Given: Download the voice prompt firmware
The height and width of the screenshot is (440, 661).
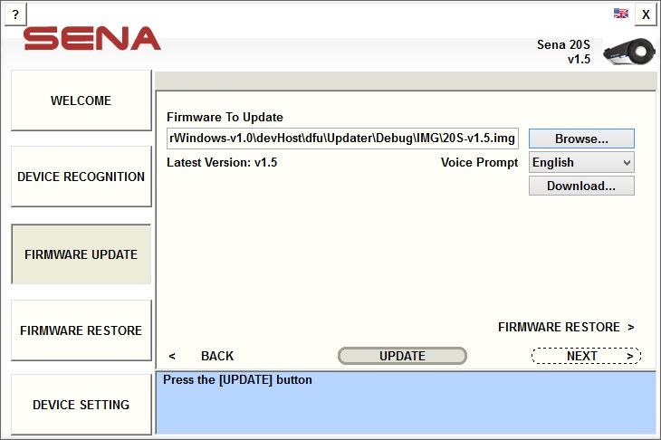Looking at the screenshot, I should click(x=581, y=186).
